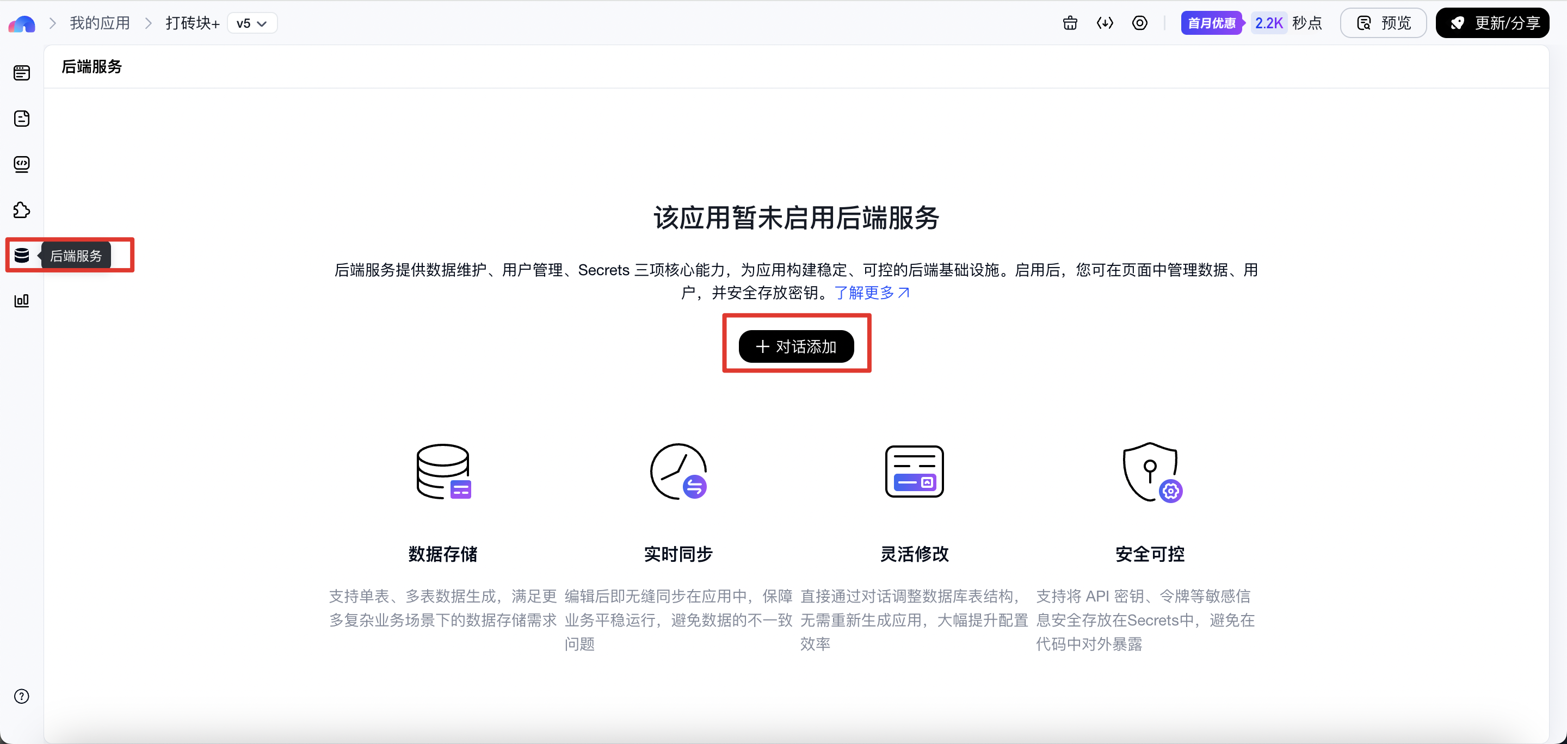Open the 了解更多 link

pos(871,293)
